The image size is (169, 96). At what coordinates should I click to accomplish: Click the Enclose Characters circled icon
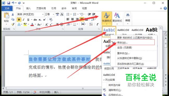tap(62, 24)
